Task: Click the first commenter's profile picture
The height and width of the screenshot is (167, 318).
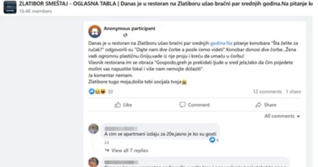Action: point(93,129)
